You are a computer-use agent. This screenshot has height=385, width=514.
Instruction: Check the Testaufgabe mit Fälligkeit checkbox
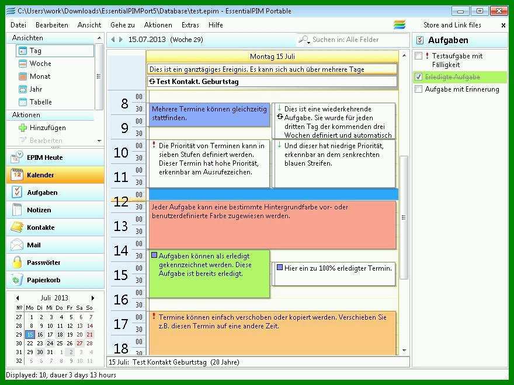(418, 55)
